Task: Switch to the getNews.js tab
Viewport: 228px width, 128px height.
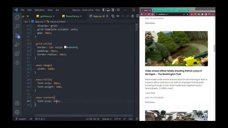Action: (46, 16)
